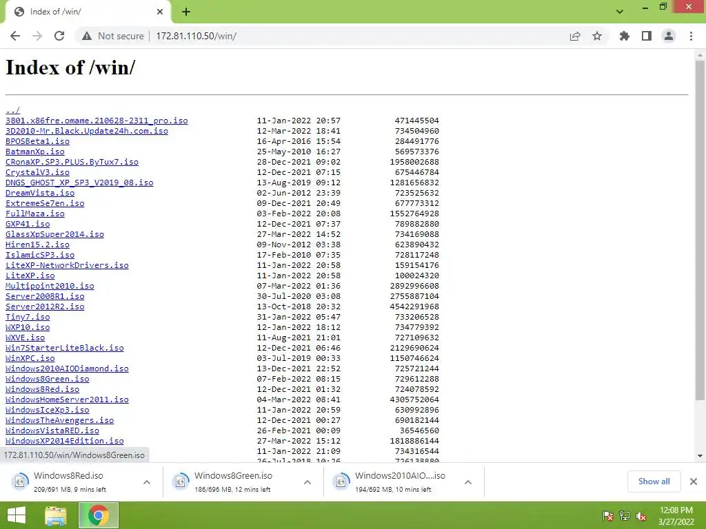This screenshot has width=706, height=529.
Task: Open File Explorer from the taskbar
Action: [x=56, y=515]
